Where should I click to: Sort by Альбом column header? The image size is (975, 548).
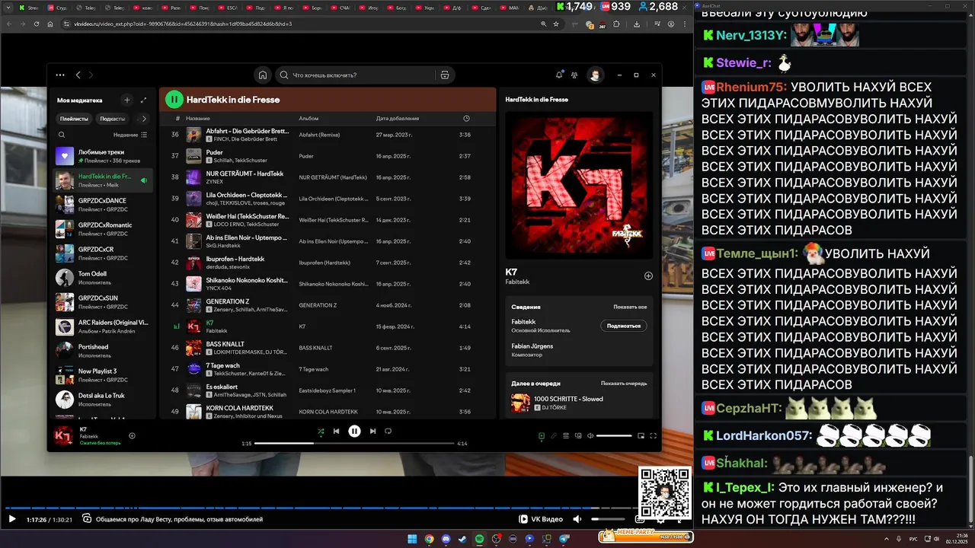tap(308, 118)
